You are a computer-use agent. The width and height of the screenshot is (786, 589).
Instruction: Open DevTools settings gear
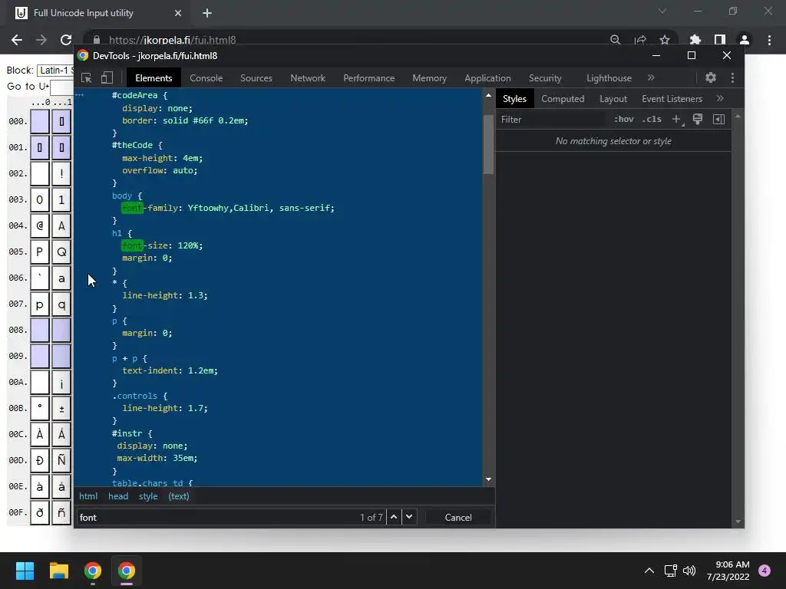point(710,77)
